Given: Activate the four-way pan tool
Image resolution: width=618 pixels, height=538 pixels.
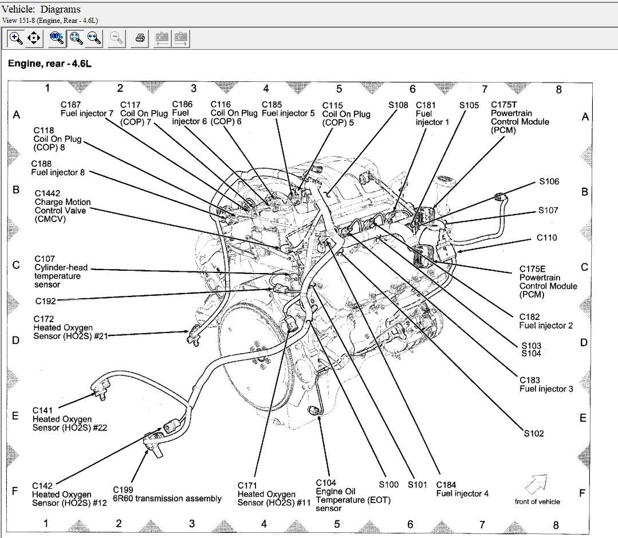Looking at the screenshot, I should click(34, 38).
